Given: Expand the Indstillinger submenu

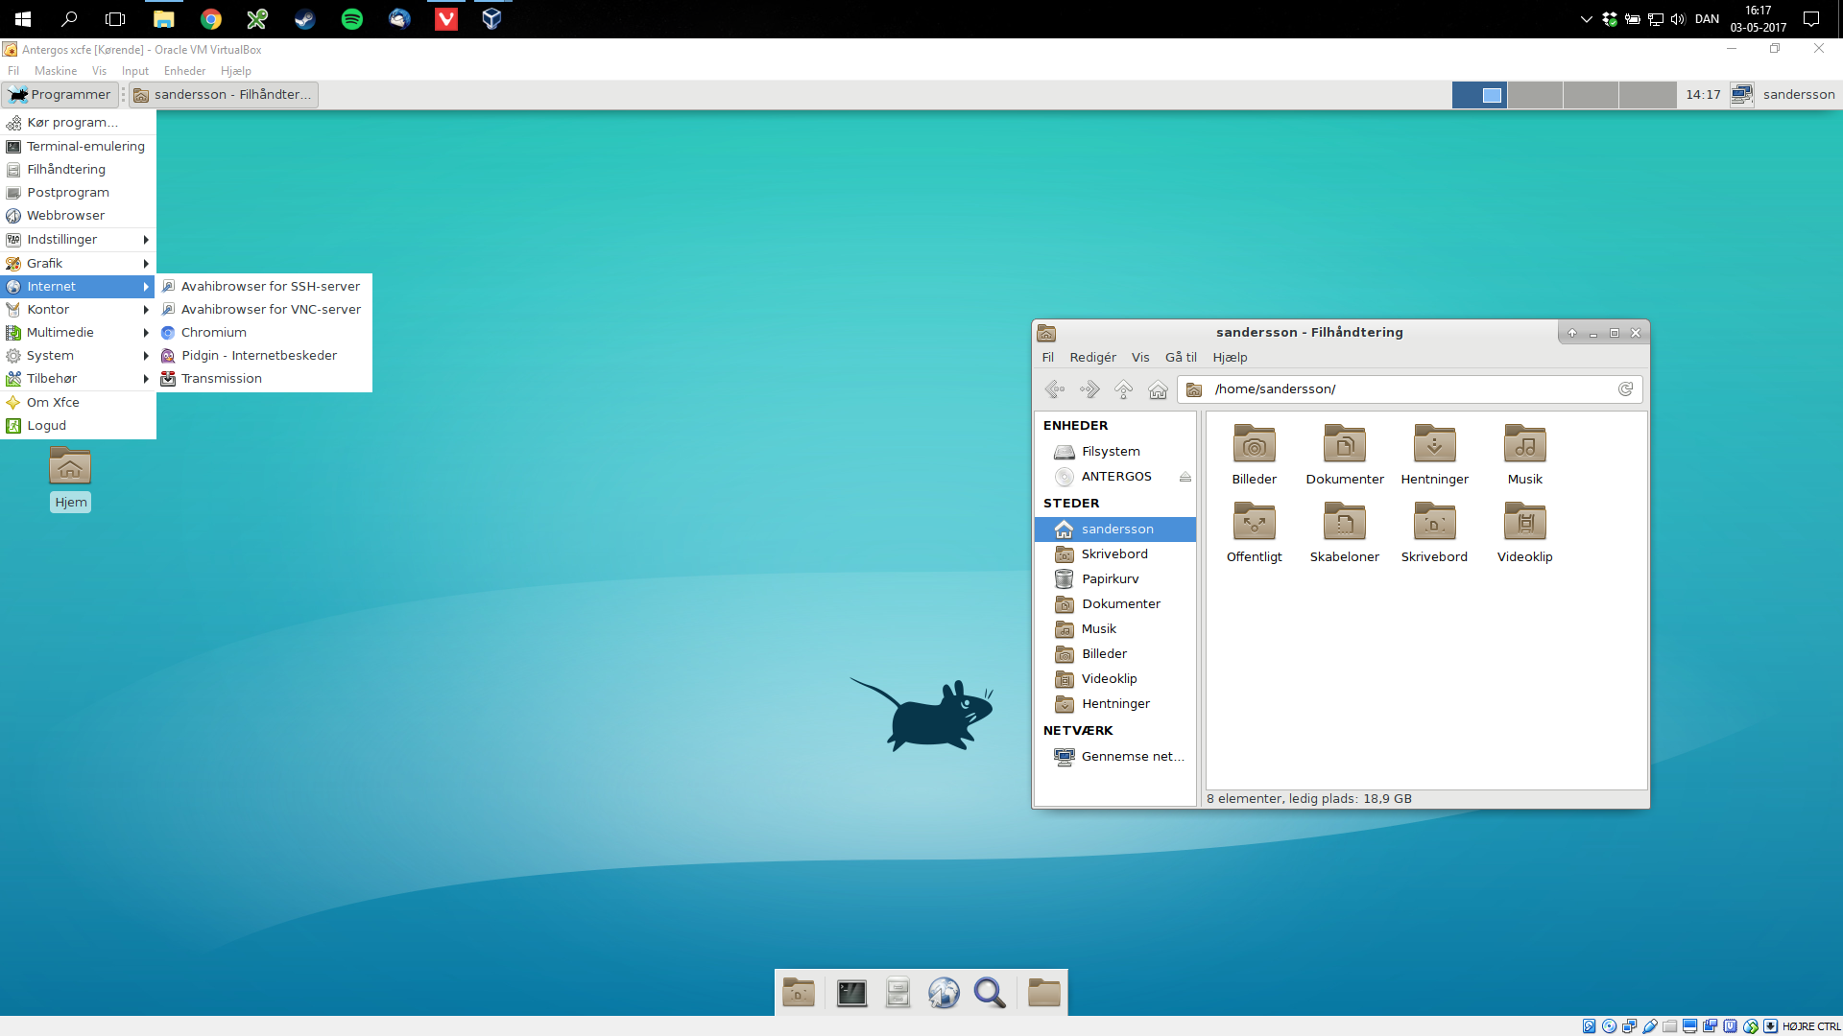Looking at the screenshot, I should point(78,240).
